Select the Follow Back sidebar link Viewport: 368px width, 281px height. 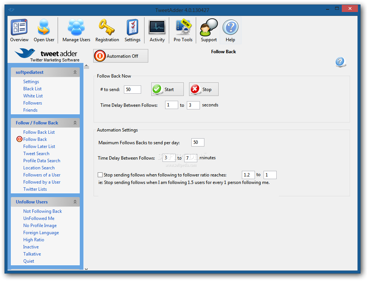(x=35, y=139)
